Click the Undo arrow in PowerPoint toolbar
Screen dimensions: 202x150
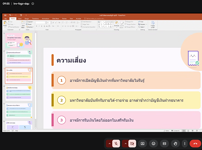click(x=10, y=15)
